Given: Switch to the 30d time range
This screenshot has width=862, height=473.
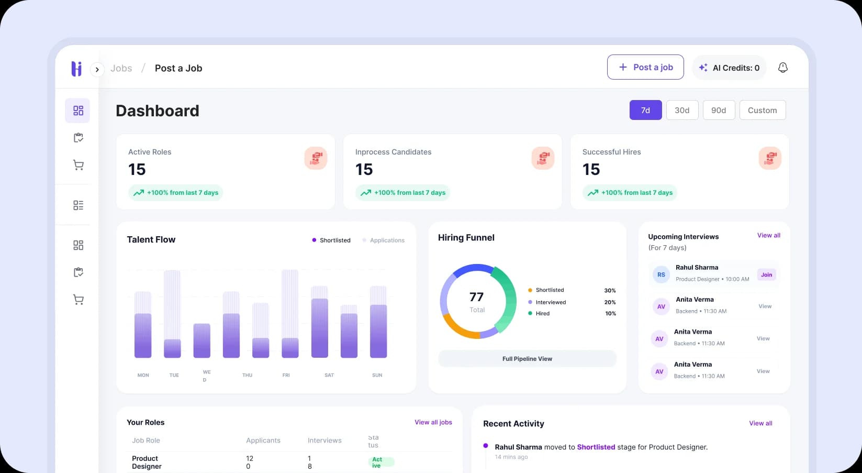Looking at the screenshot, I should tap(682, 111).
